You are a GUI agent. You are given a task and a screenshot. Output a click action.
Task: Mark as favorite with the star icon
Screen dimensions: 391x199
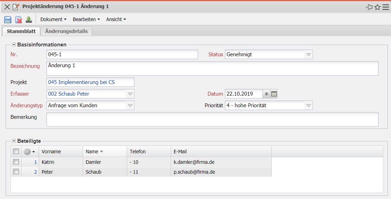pyautogui.click(x=377, y=7)
